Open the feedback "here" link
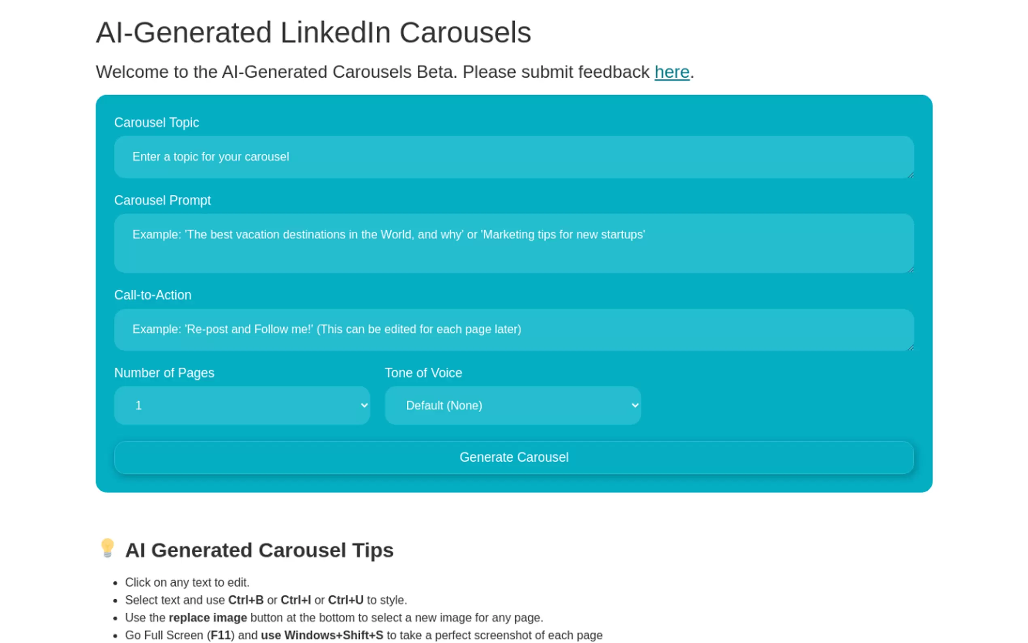Image resolution: width=1028 pixels, height=643 pixels. 671,72
